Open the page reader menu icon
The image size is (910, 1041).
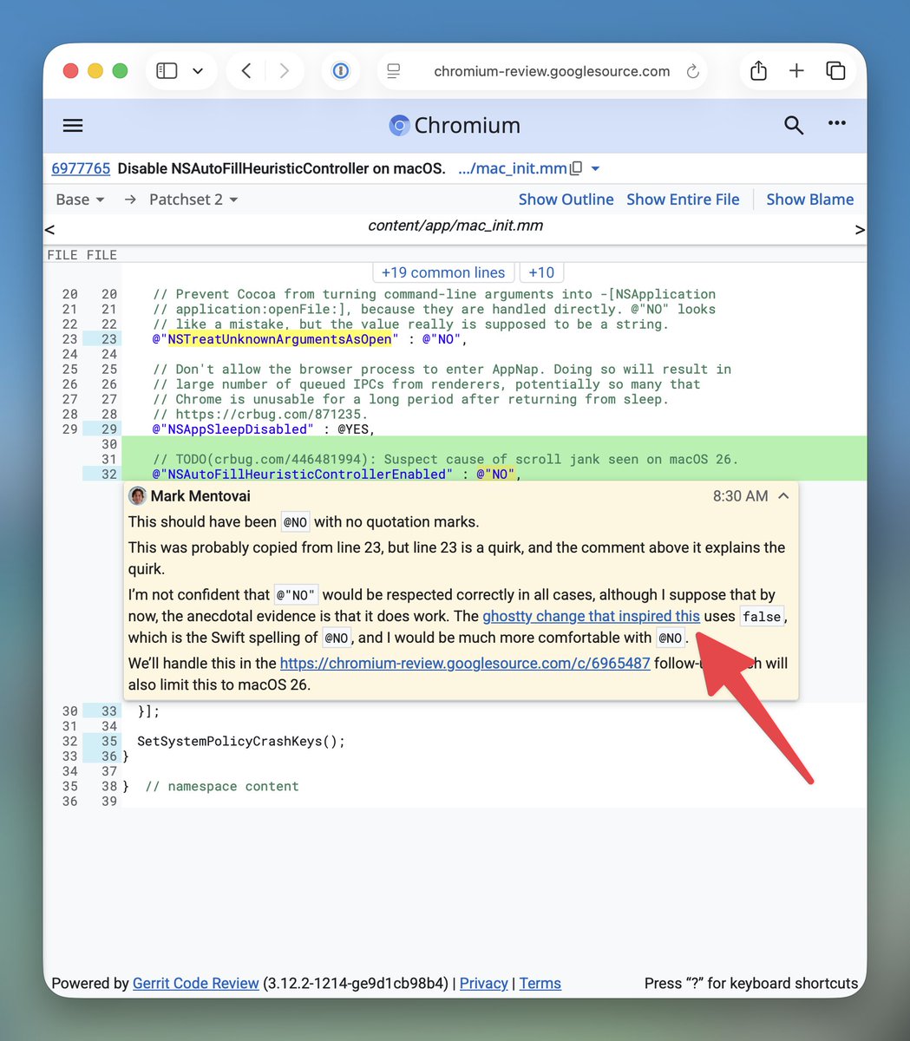394,71
